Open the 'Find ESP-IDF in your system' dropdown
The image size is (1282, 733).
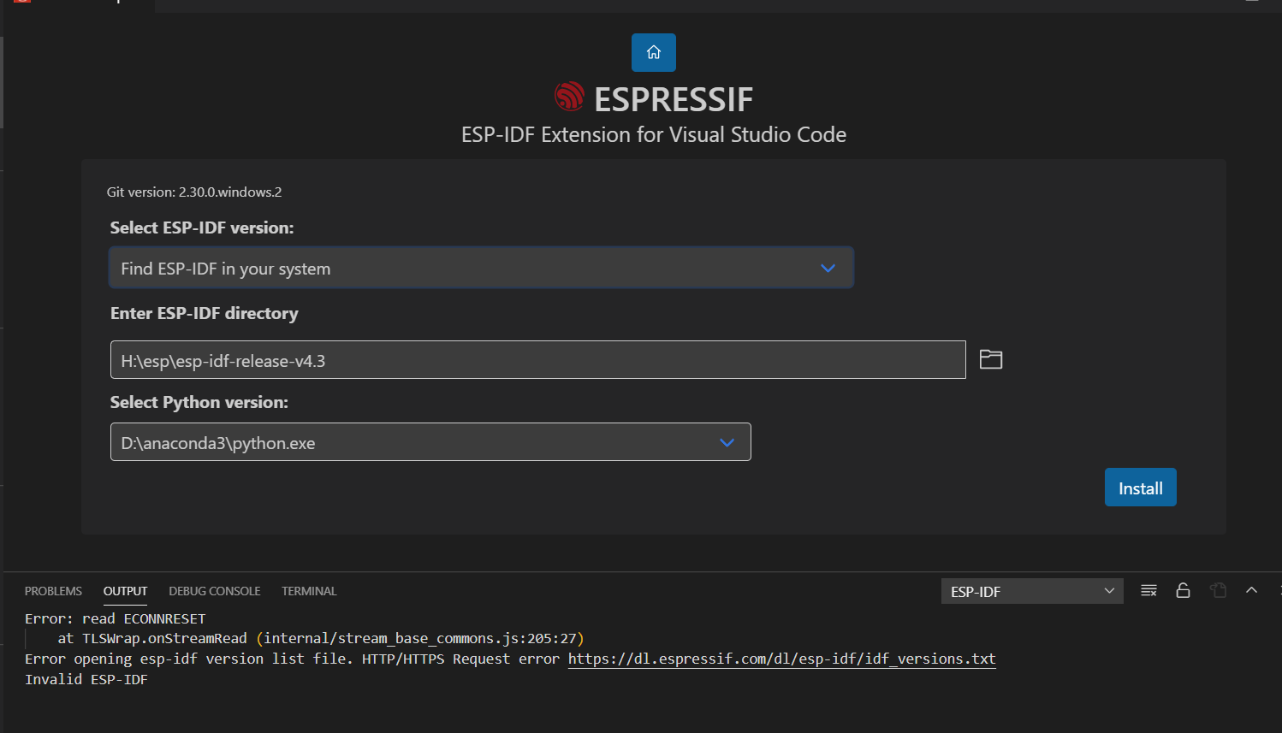tap(481, 268)
